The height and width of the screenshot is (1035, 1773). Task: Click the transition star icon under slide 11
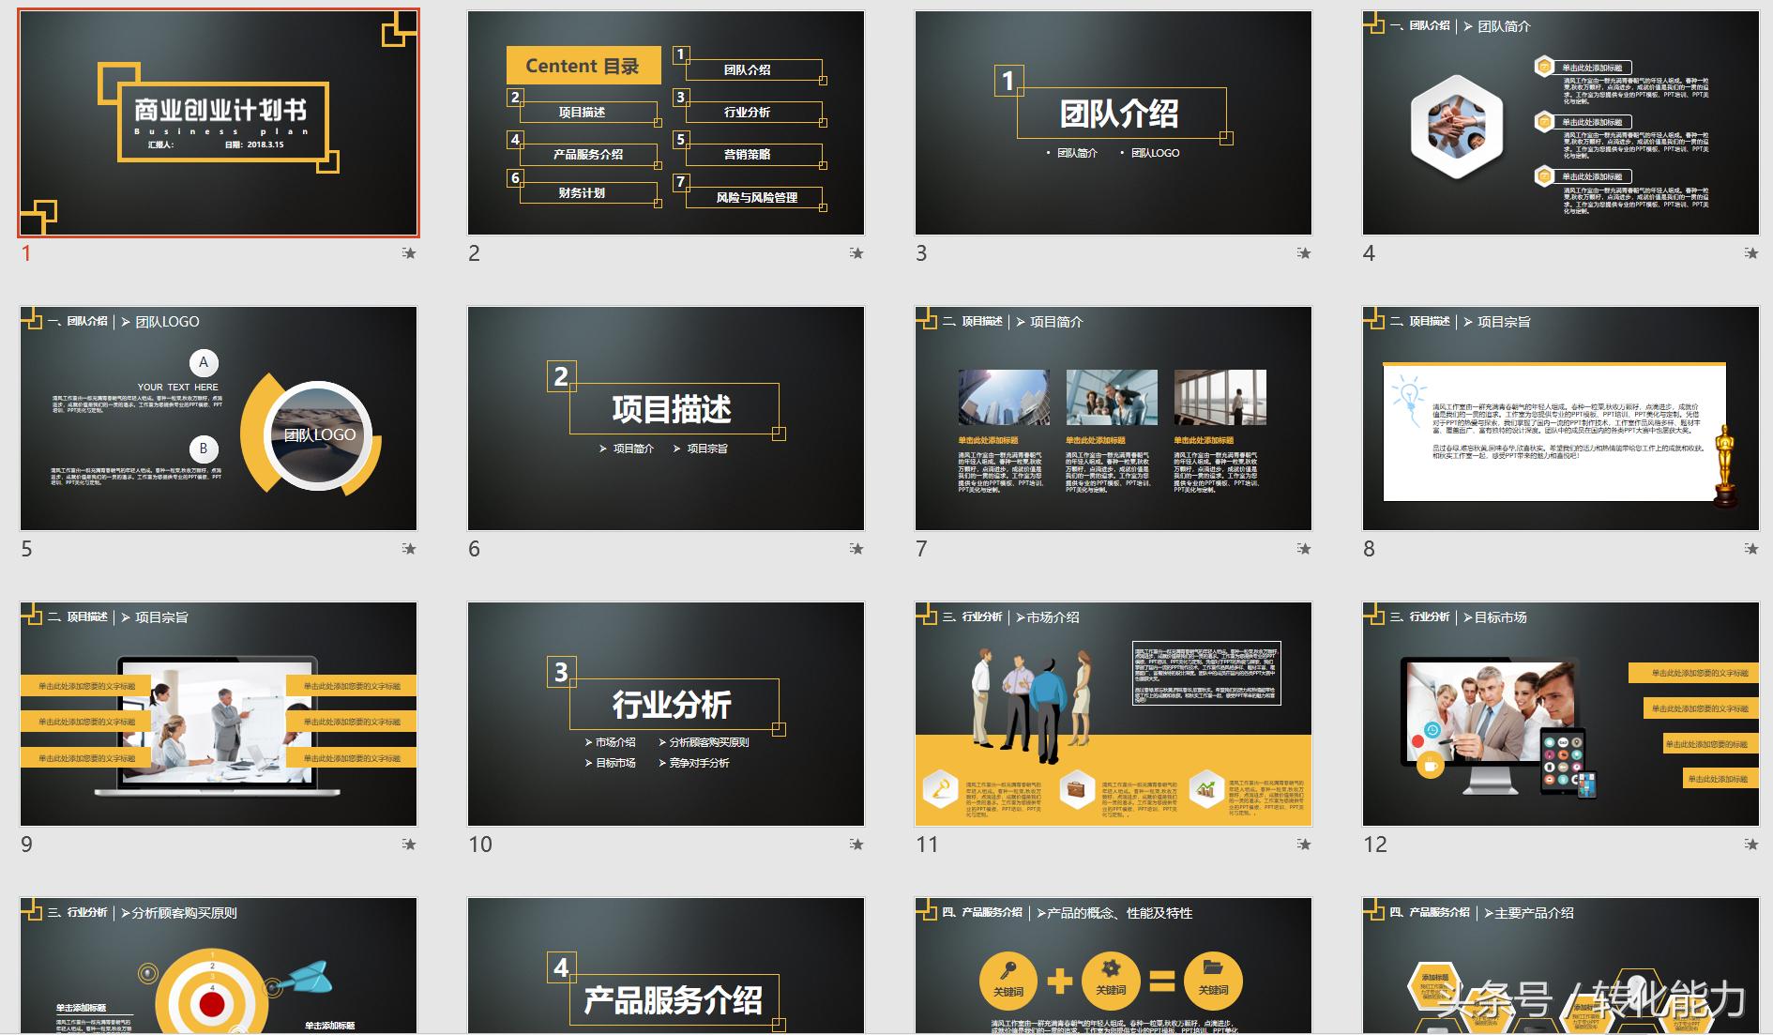pyautogui.click(x=1304, y=844)
